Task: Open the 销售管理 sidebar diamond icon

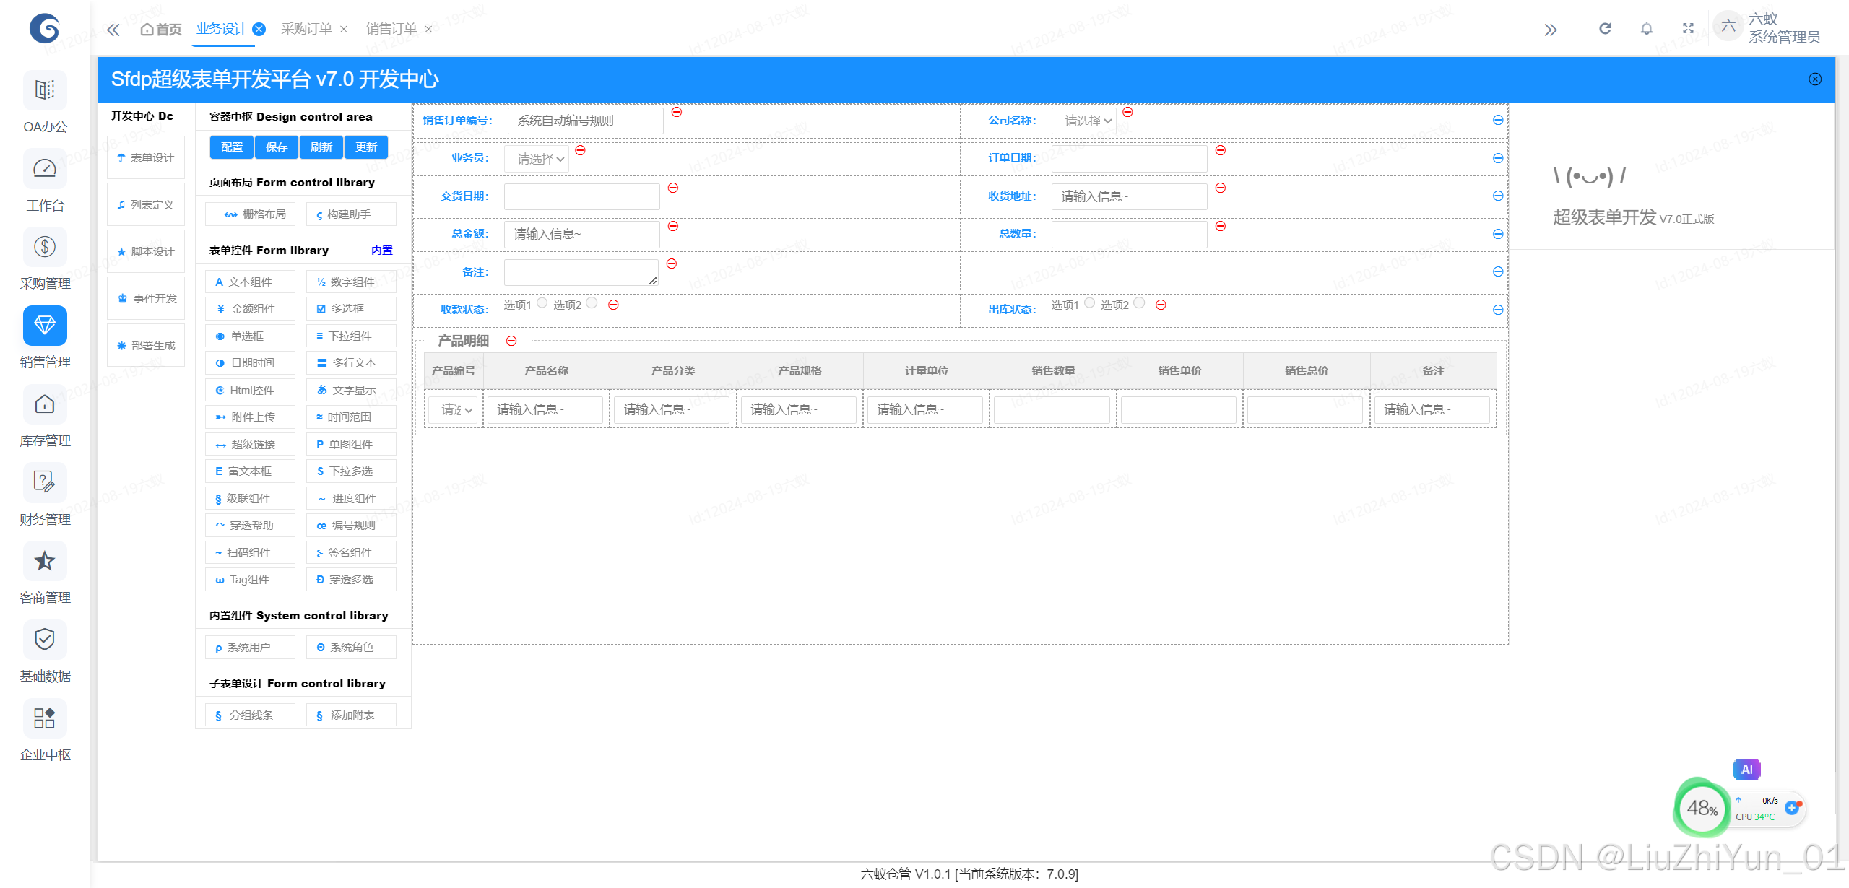Action: click(45, 326)
